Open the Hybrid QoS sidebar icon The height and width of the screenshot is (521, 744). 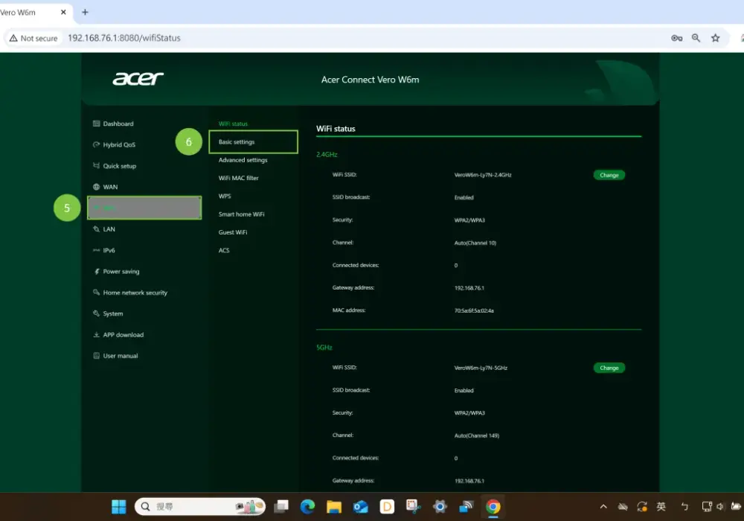tap(96, 144)
